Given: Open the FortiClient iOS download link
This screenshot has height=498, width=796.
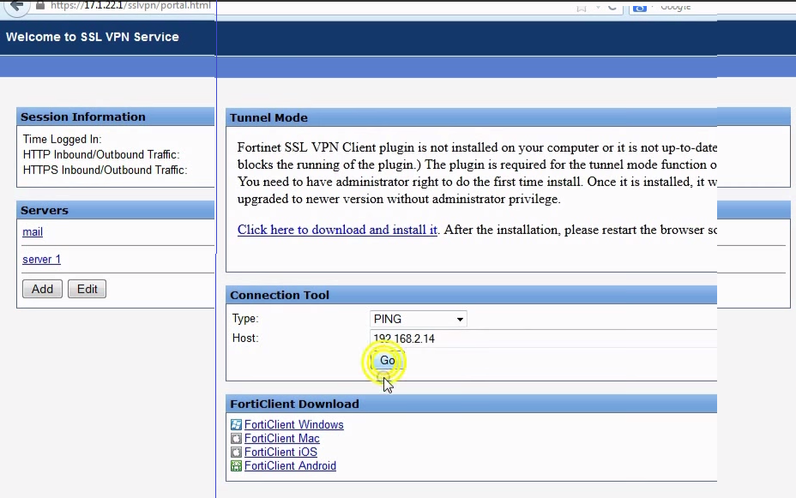Looking at the screenshot, I should click(280, 452).
